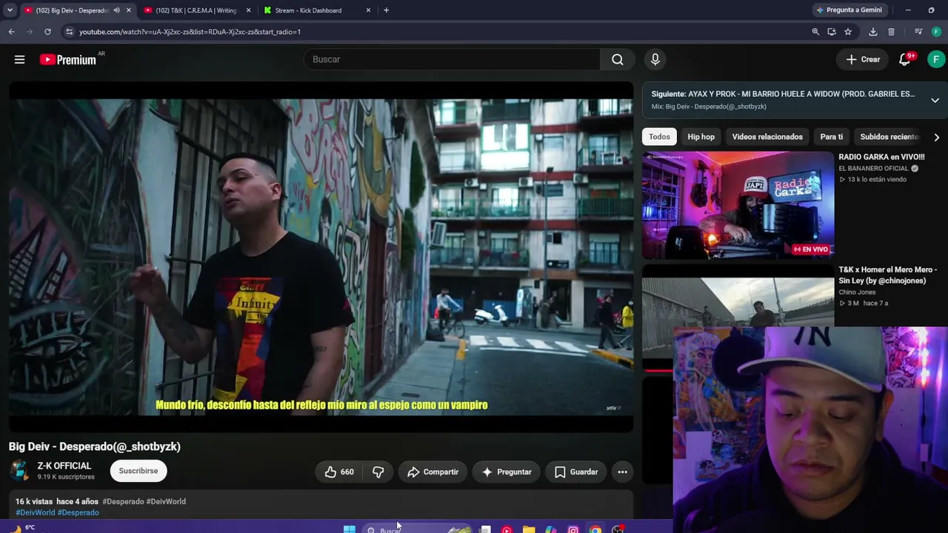The image size is (948, 533).
Task: Click the Crear button
Action: point(863,59)
